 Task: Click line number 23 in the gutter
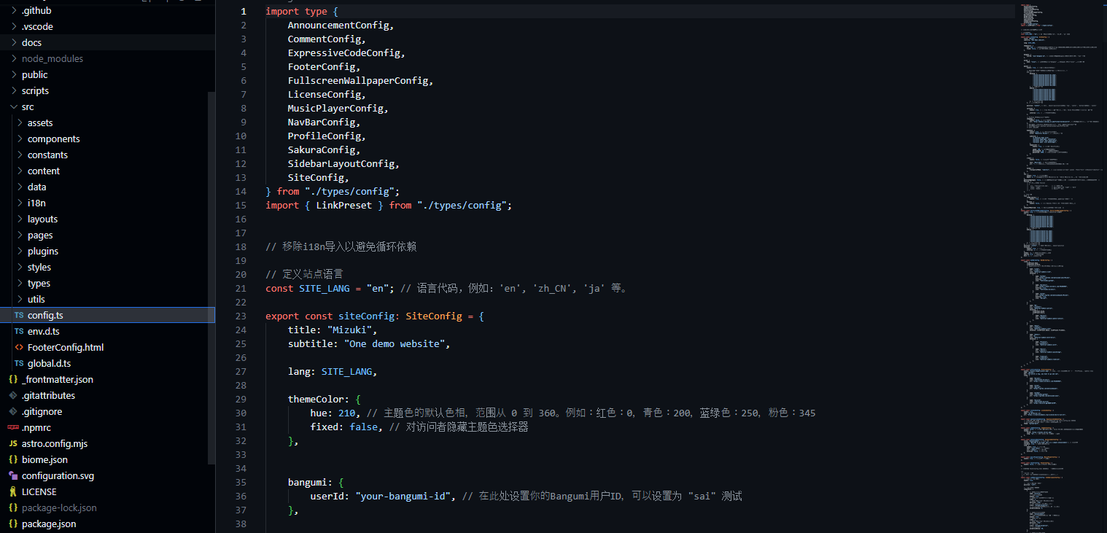click(241, 316)
